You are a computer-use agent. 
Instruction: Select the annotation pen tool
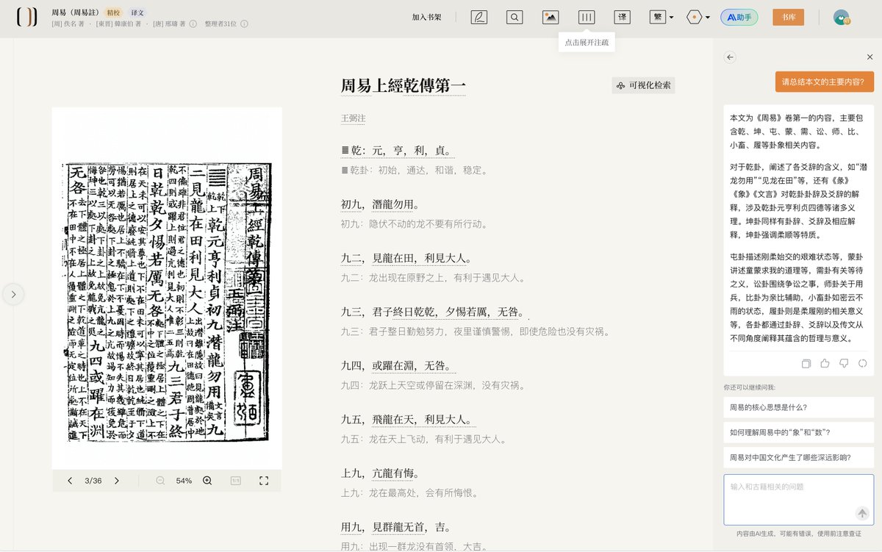tap(479, 17)
